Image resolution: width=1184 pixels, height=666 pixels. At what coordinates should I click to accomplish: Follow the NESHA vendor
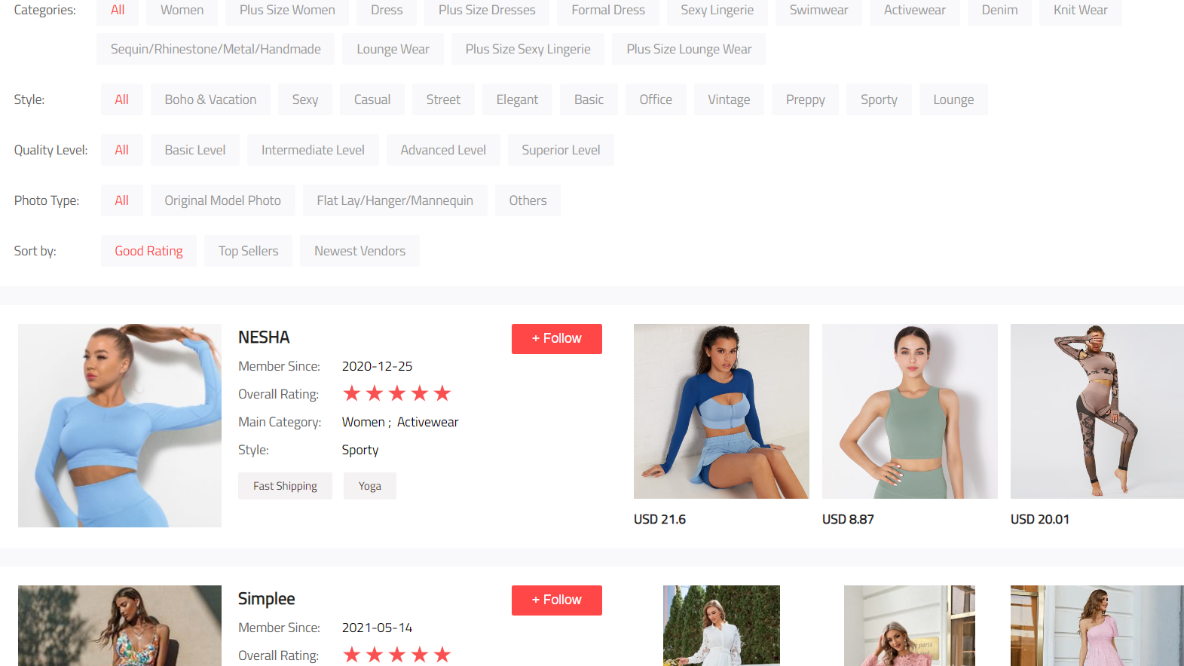pos(556,339)
